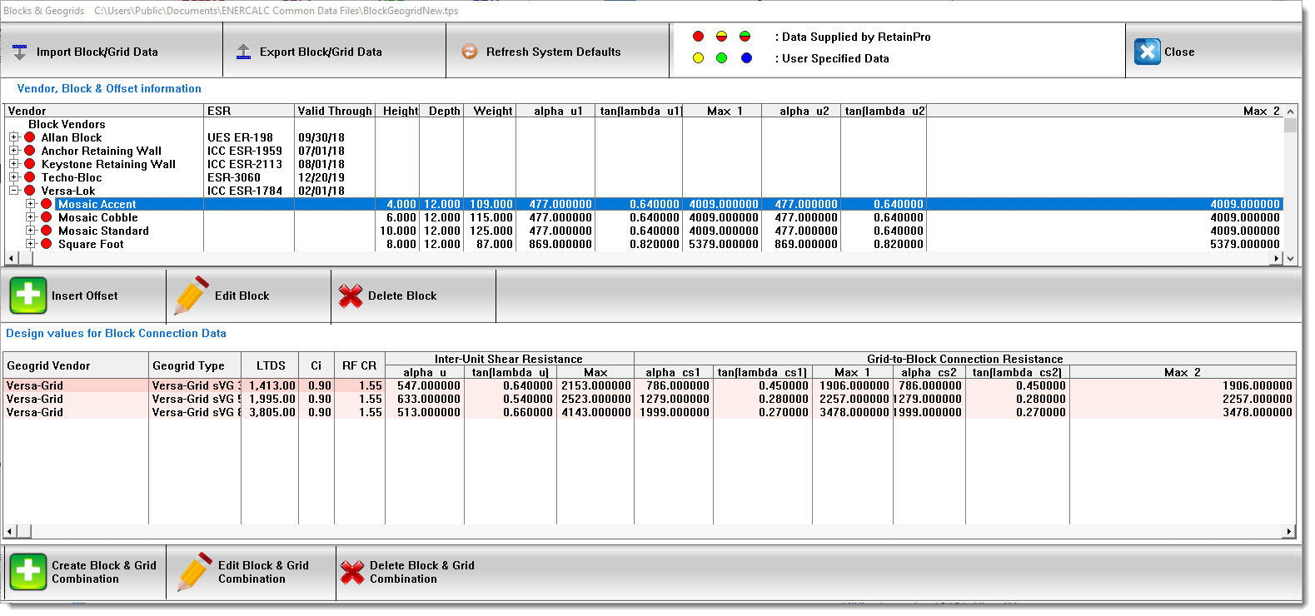Select the Mosaic Cobble row label
Viewport: 1315px width, 616px height.
click(98, 217)
